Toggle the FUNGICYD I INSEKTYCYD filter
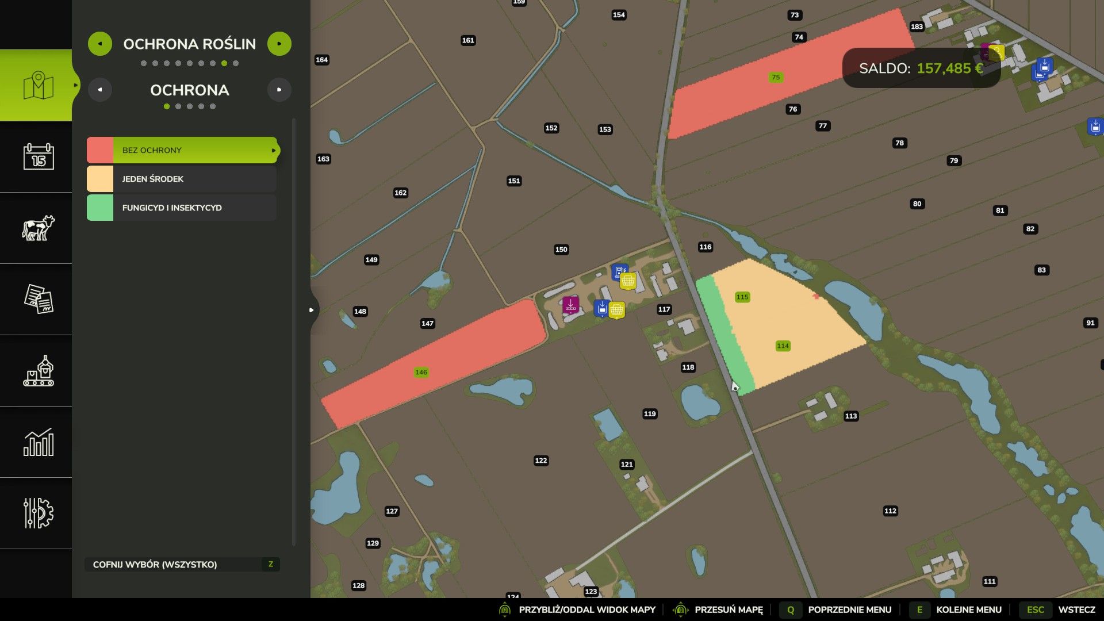The image size is (1104, 621). (182, 208)
